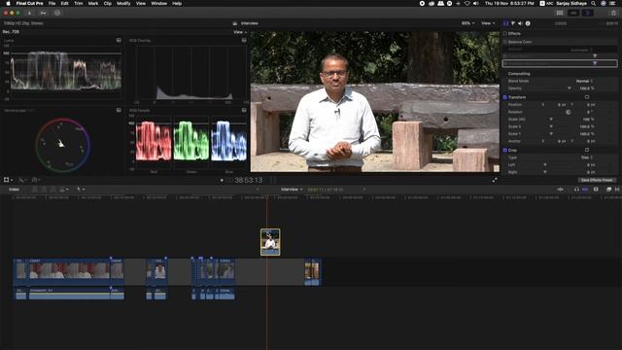This screenshot has width=622, height=350.
Task: Select the first long clip in the storyline
Action: pos(69,272)
